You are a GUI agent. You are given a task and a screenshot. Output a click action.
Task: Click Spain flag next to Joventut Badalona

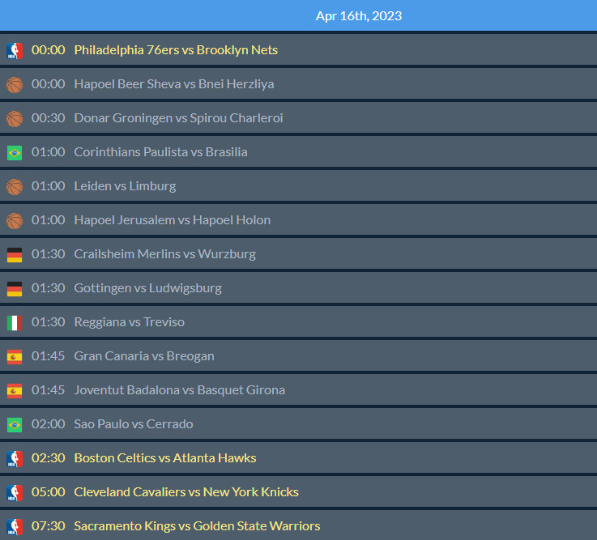pos(15,391)
